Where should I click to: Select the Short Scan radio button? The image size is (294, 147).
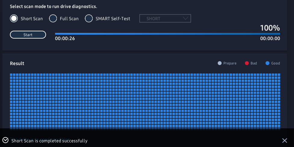14,18
